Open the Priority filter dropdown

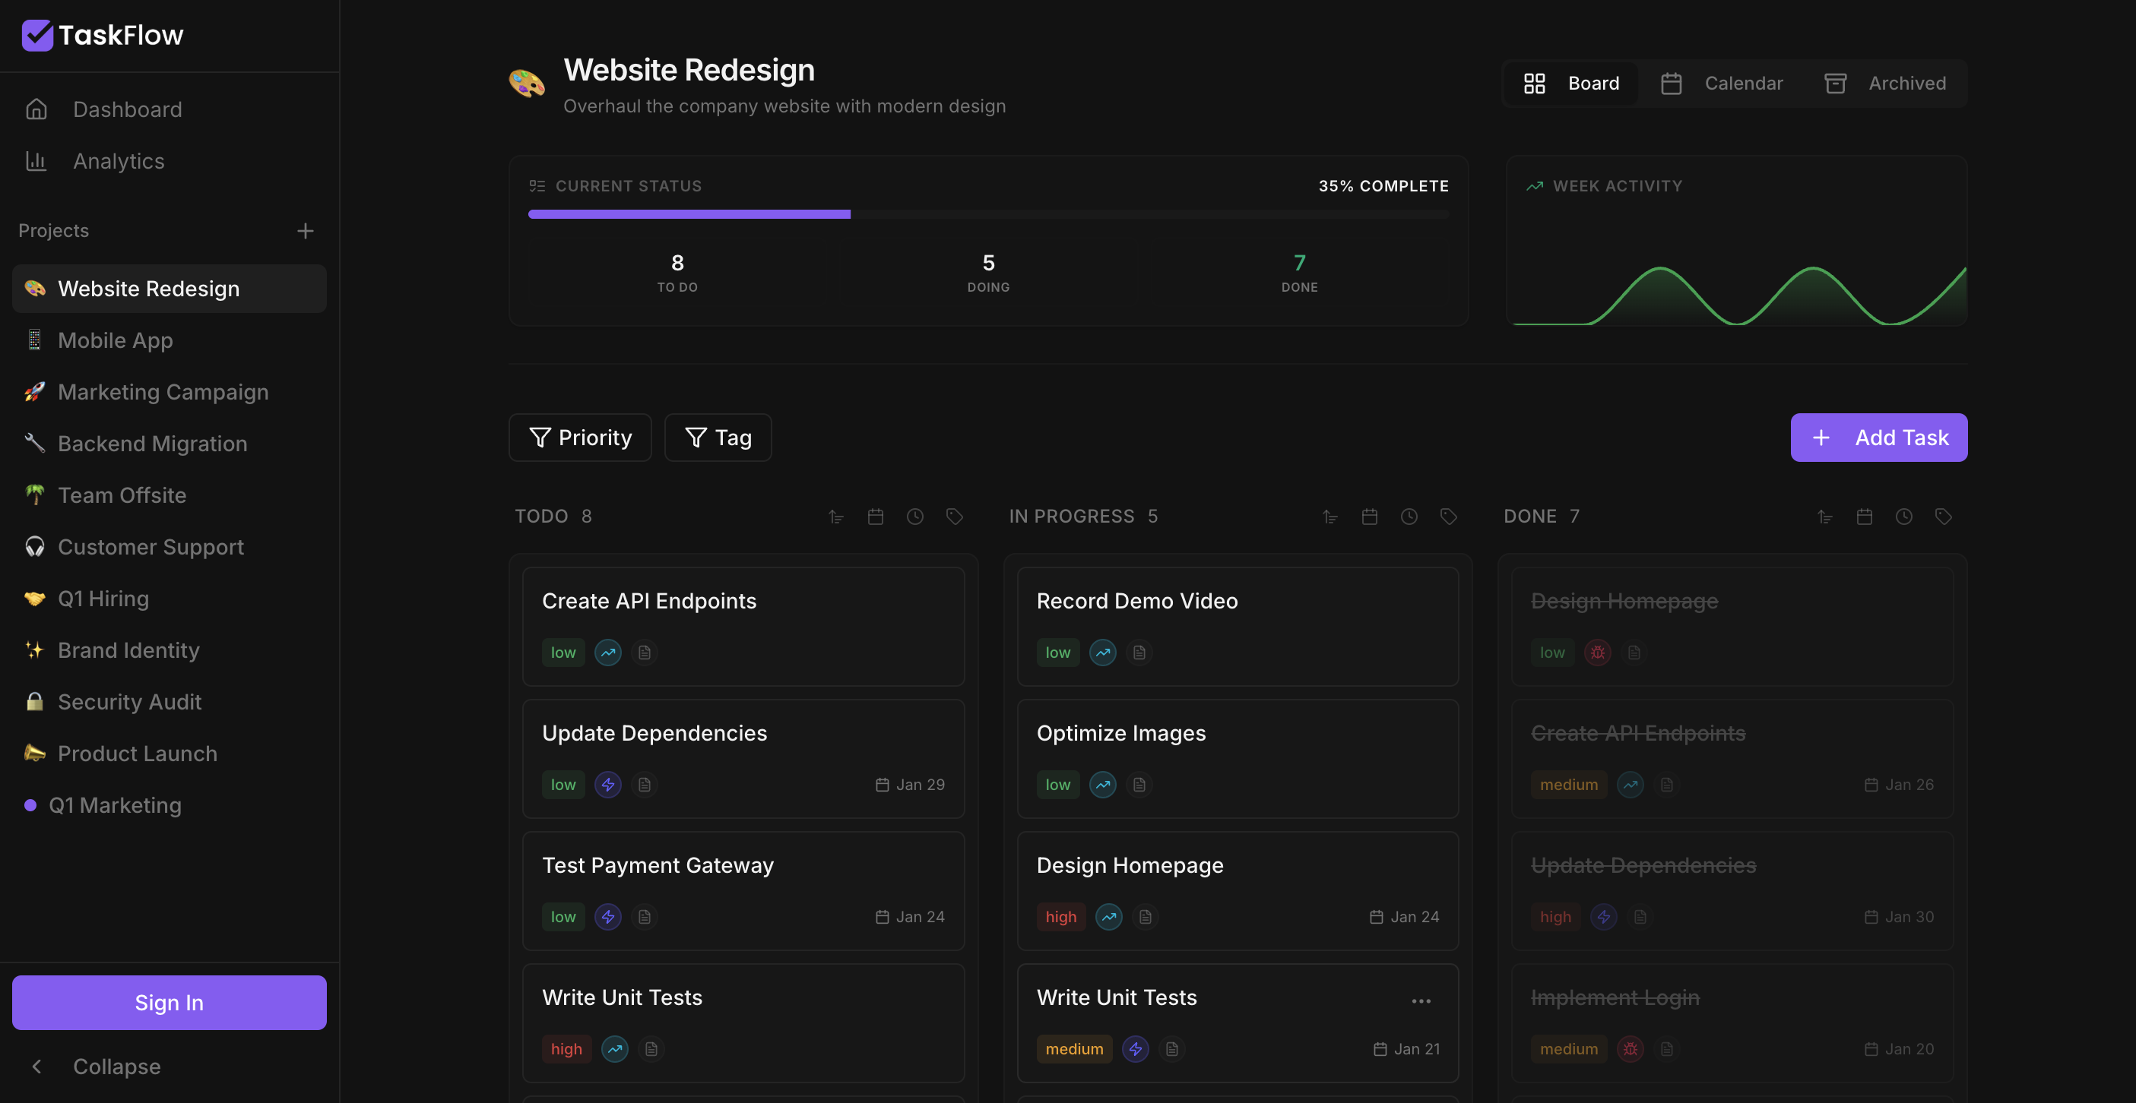579,438
